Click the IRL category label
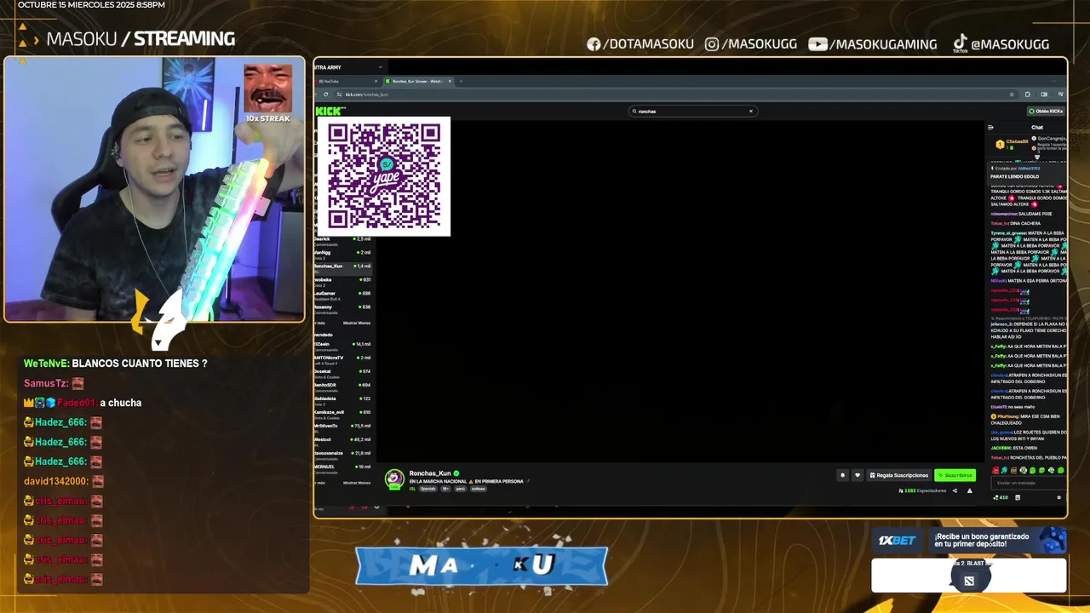 coord(412,489)
